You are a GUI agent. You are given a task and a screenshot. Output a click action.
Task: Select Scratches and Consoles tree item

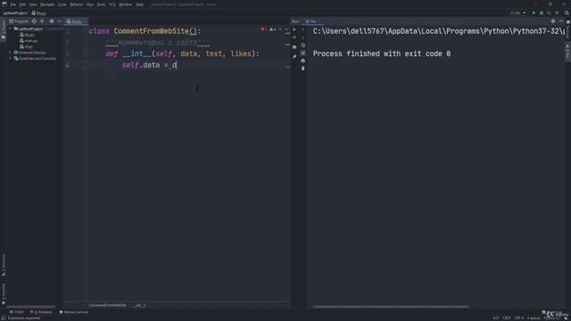35,58
